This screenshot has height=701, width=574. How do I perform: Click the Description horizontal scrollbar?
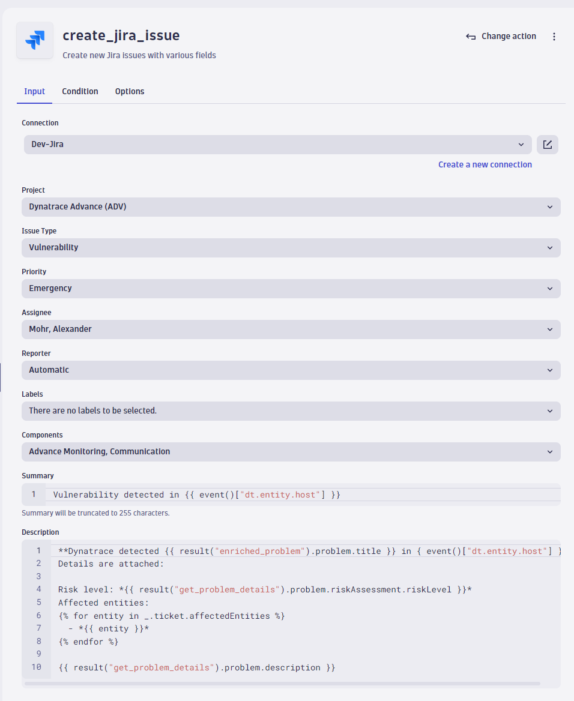282,684
